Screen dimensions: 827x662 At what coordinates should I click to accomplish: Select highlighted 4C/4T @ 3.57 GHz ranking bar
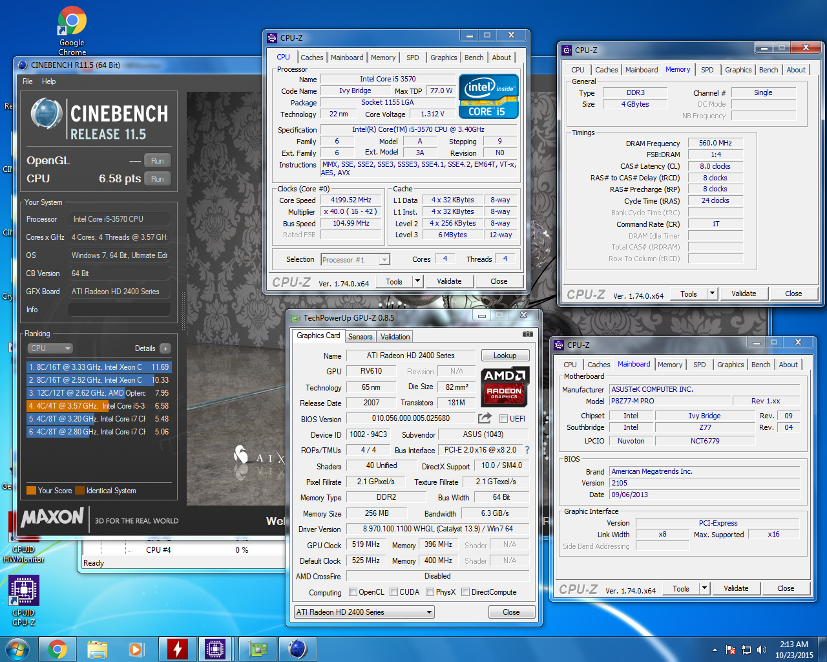tap(99, 406)
